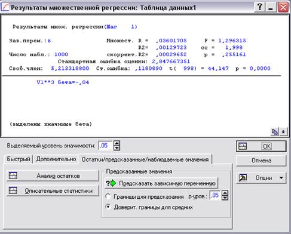Select Остатки/предсказанные/наблюдаемые значения tab
The height and width of the screenshot is (234, 291).
145,159
